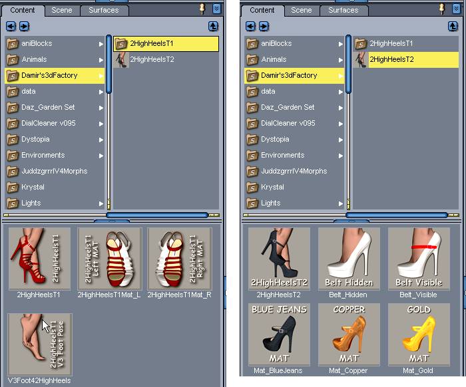The width and height of the screenshot is (466, 387).
Task: Expand Lights folder arrow in right panel
Action: click(x=341, y=203)
